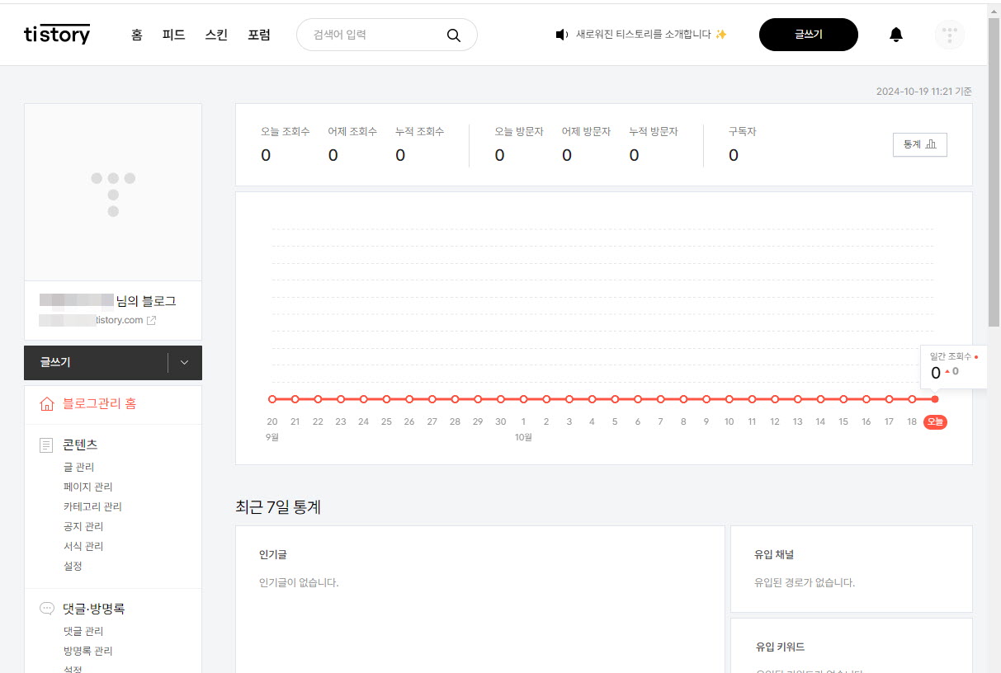The image size is (1001, 673).
Task: Select the search magnifier icon
Action: click(x=453, y=35)
